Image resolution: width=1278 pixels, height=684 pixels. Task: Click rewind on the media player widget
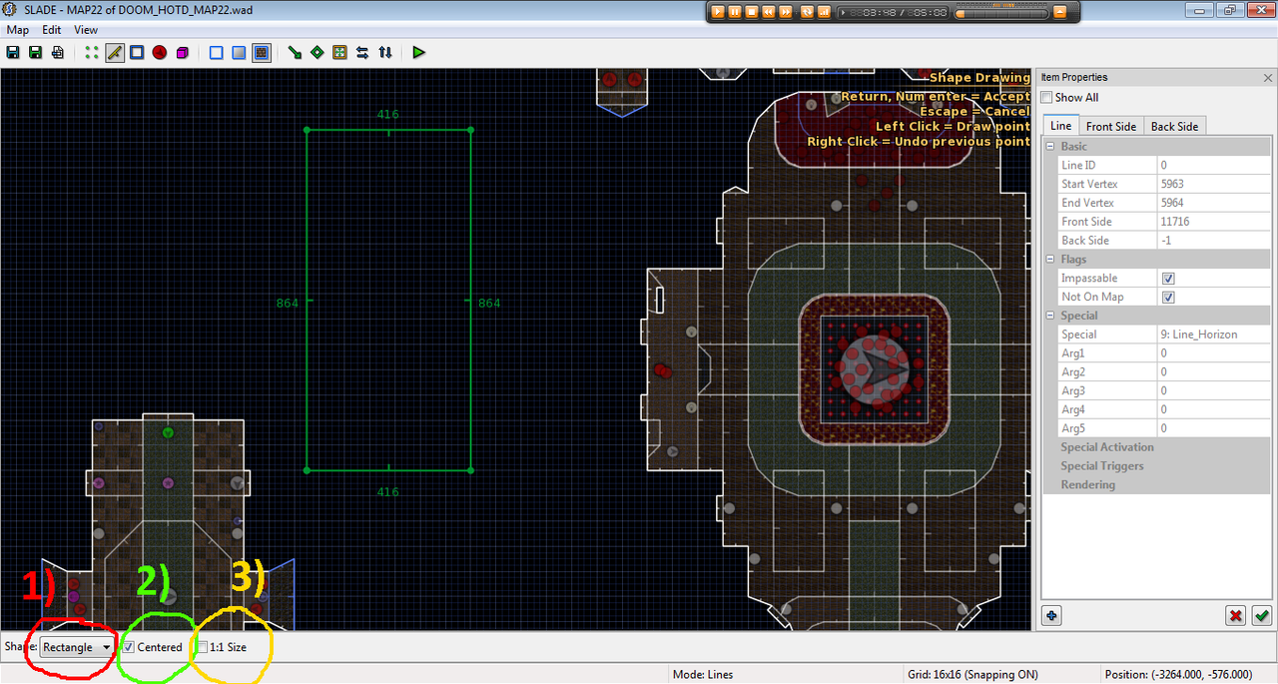769,12
